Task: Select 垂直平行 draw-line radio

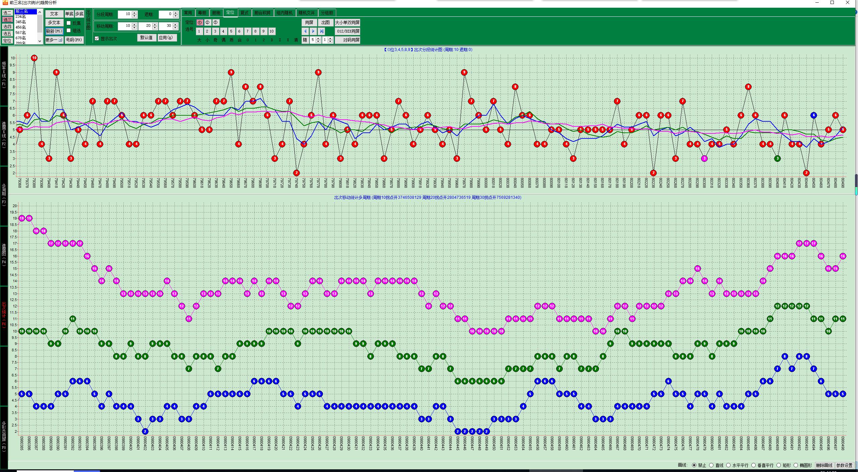Action: [x=753, y=465]
